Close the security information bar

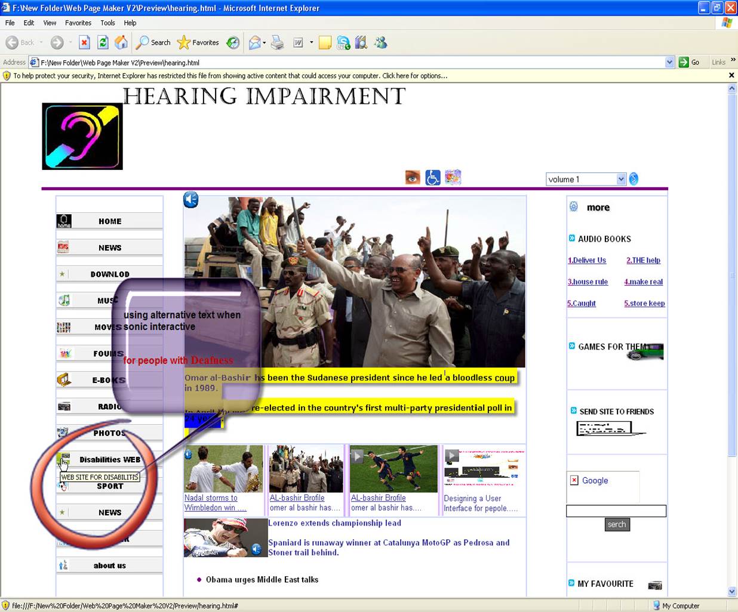pyautogui.click(x=731, y=76)
